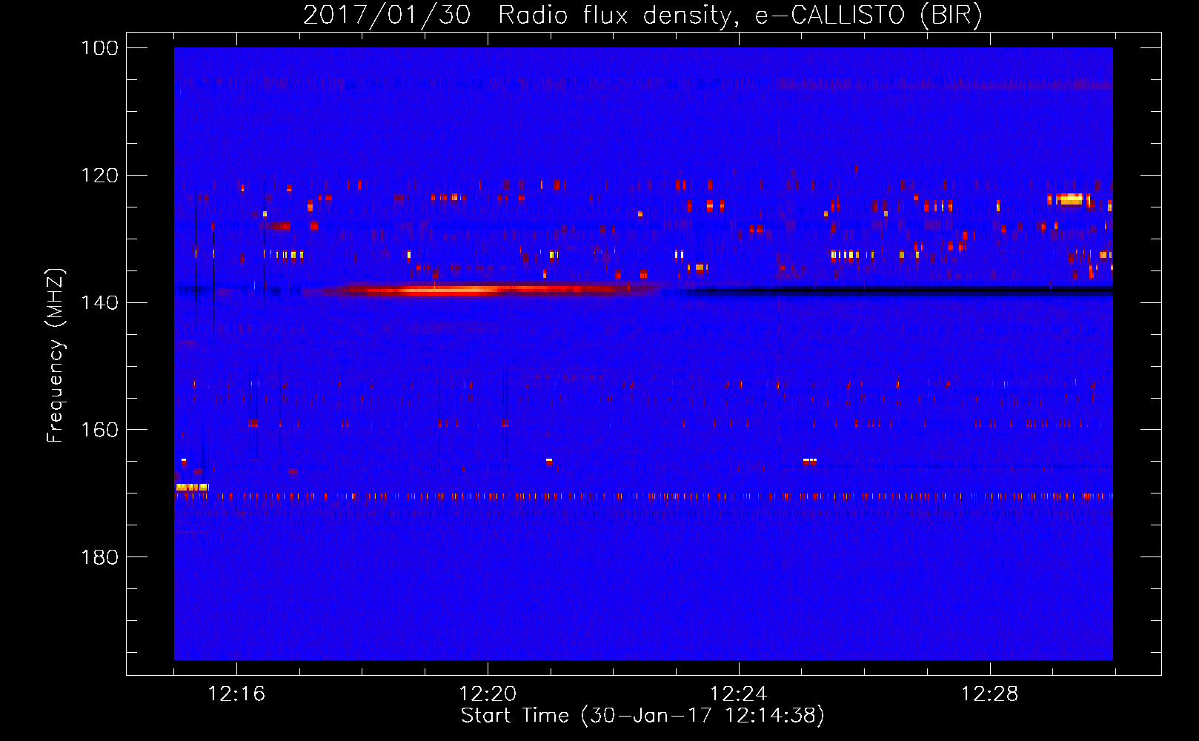The width and height of the screenshot is (1199, 741).
Task: Click the yellow feature near 169 MHz at start
Action: (x=192, y=487)
